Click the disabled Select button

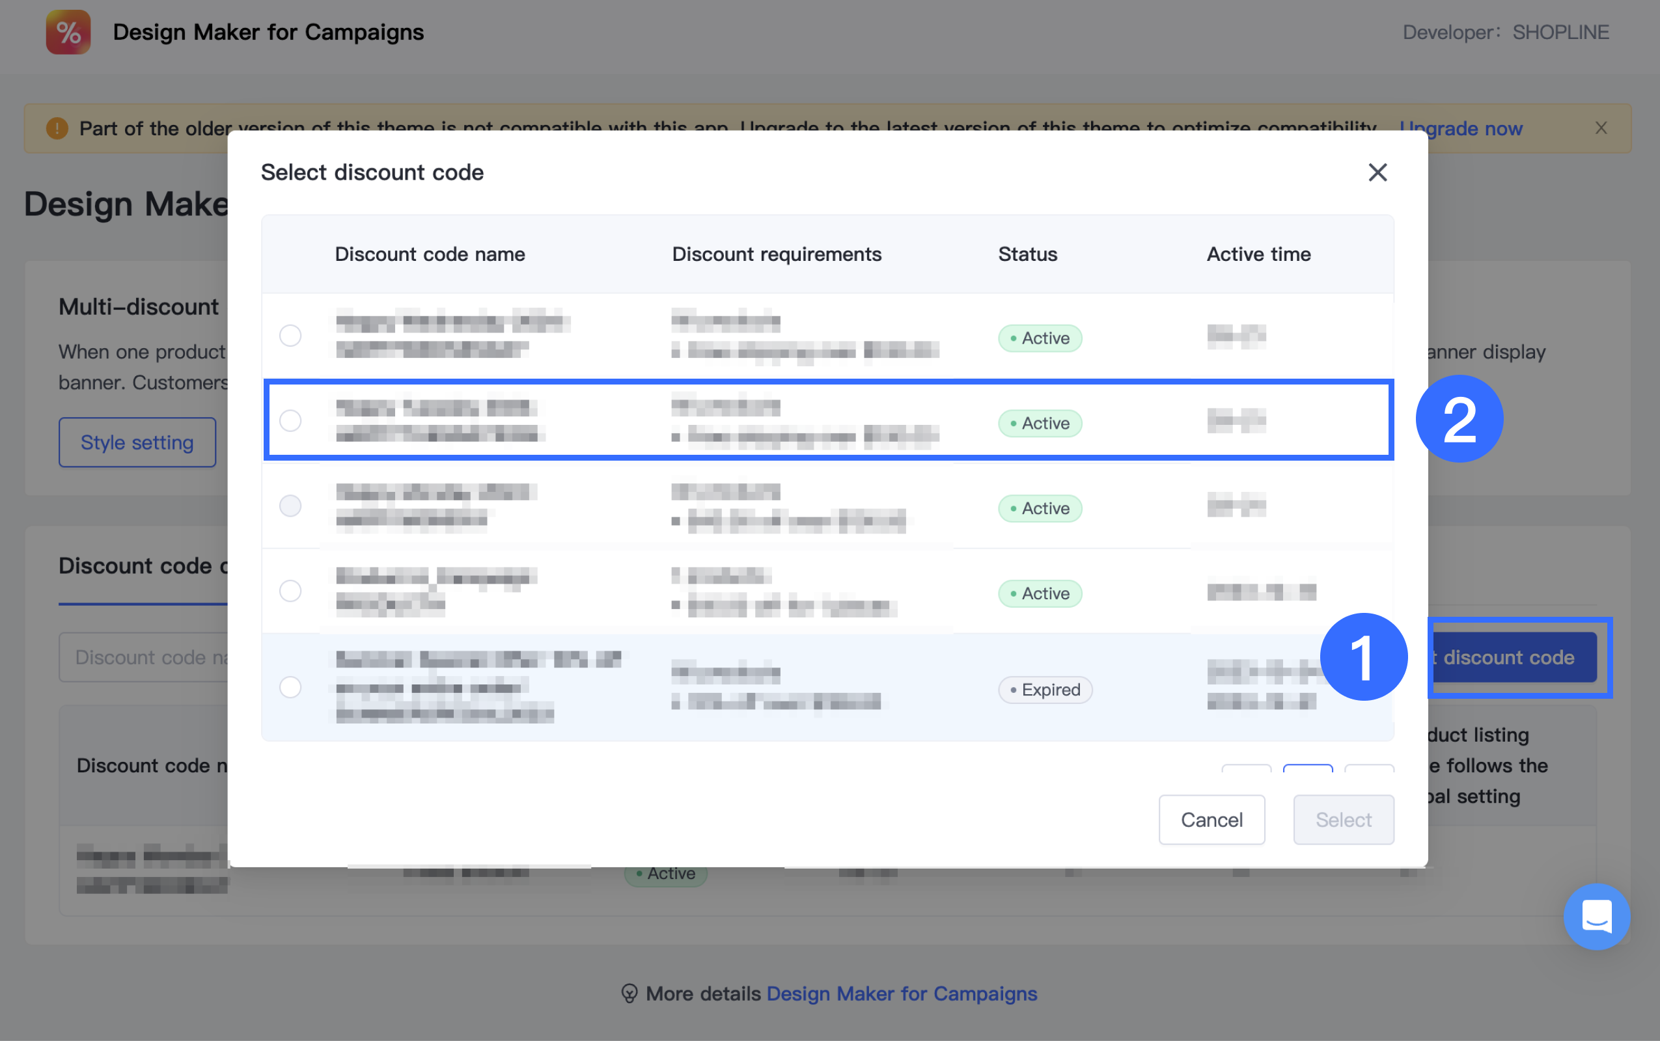pos(1343,819)
